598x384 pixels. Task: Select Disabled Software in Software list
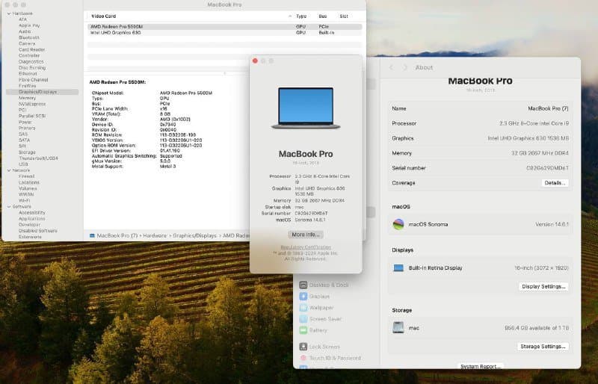[x=38, y=231]
